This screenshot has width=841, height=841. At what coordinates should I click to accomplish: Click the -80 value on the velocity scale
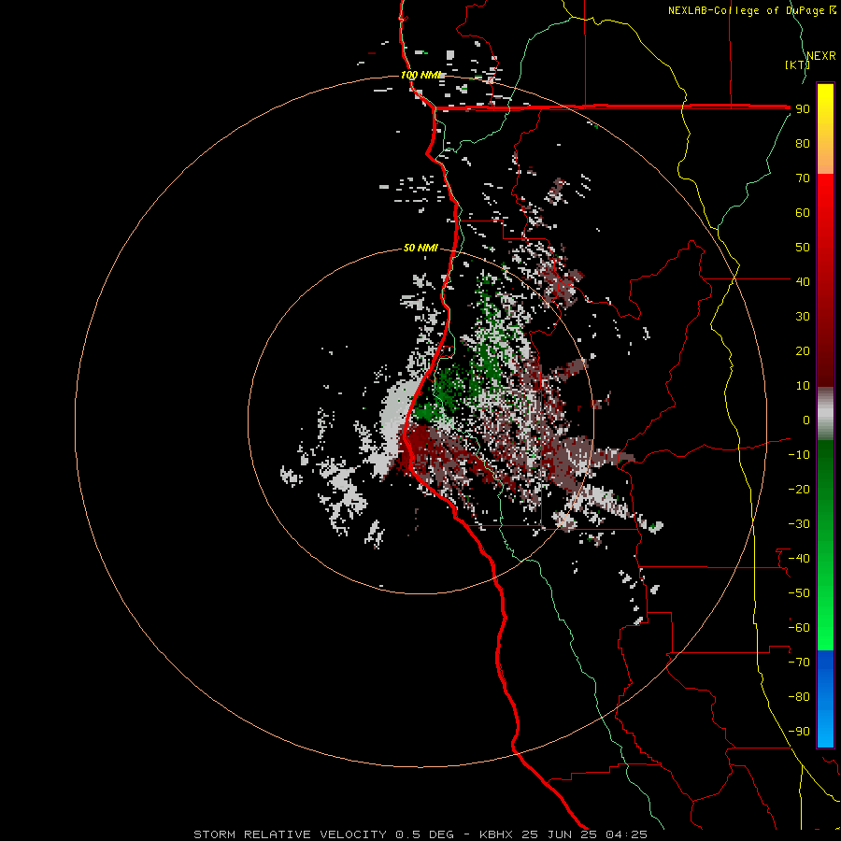click(x=799, y=697)
